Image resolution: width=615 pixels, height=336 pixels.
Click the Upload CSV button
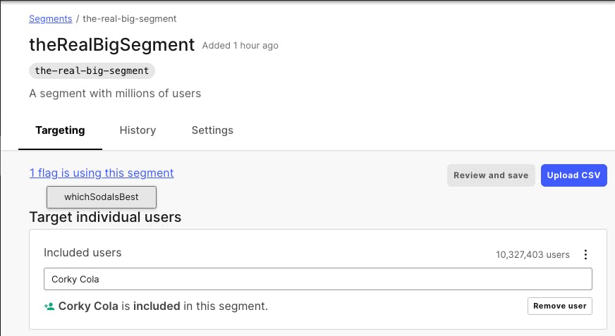573,175
